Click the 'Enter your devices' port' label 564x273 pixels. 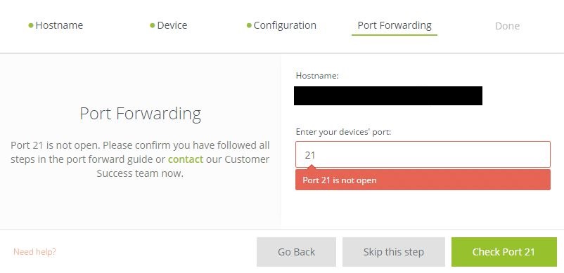(343, 132)
